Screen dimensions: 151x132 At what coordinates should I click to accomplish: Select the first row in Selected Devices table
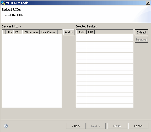(x=105, y=36)
